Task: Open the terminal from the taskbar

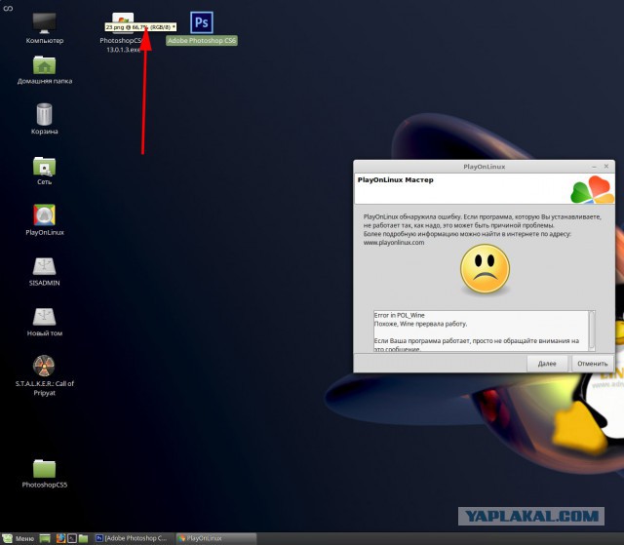Action: (x=72, y=538)
